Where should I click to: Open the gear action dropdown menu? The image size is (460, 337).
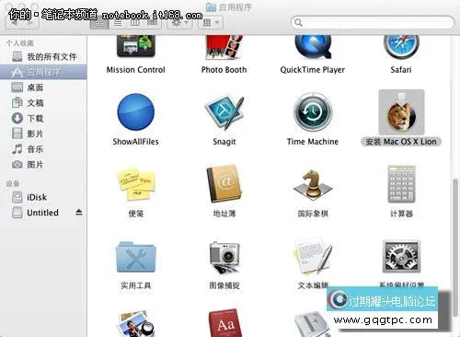[x=179, y=23]
